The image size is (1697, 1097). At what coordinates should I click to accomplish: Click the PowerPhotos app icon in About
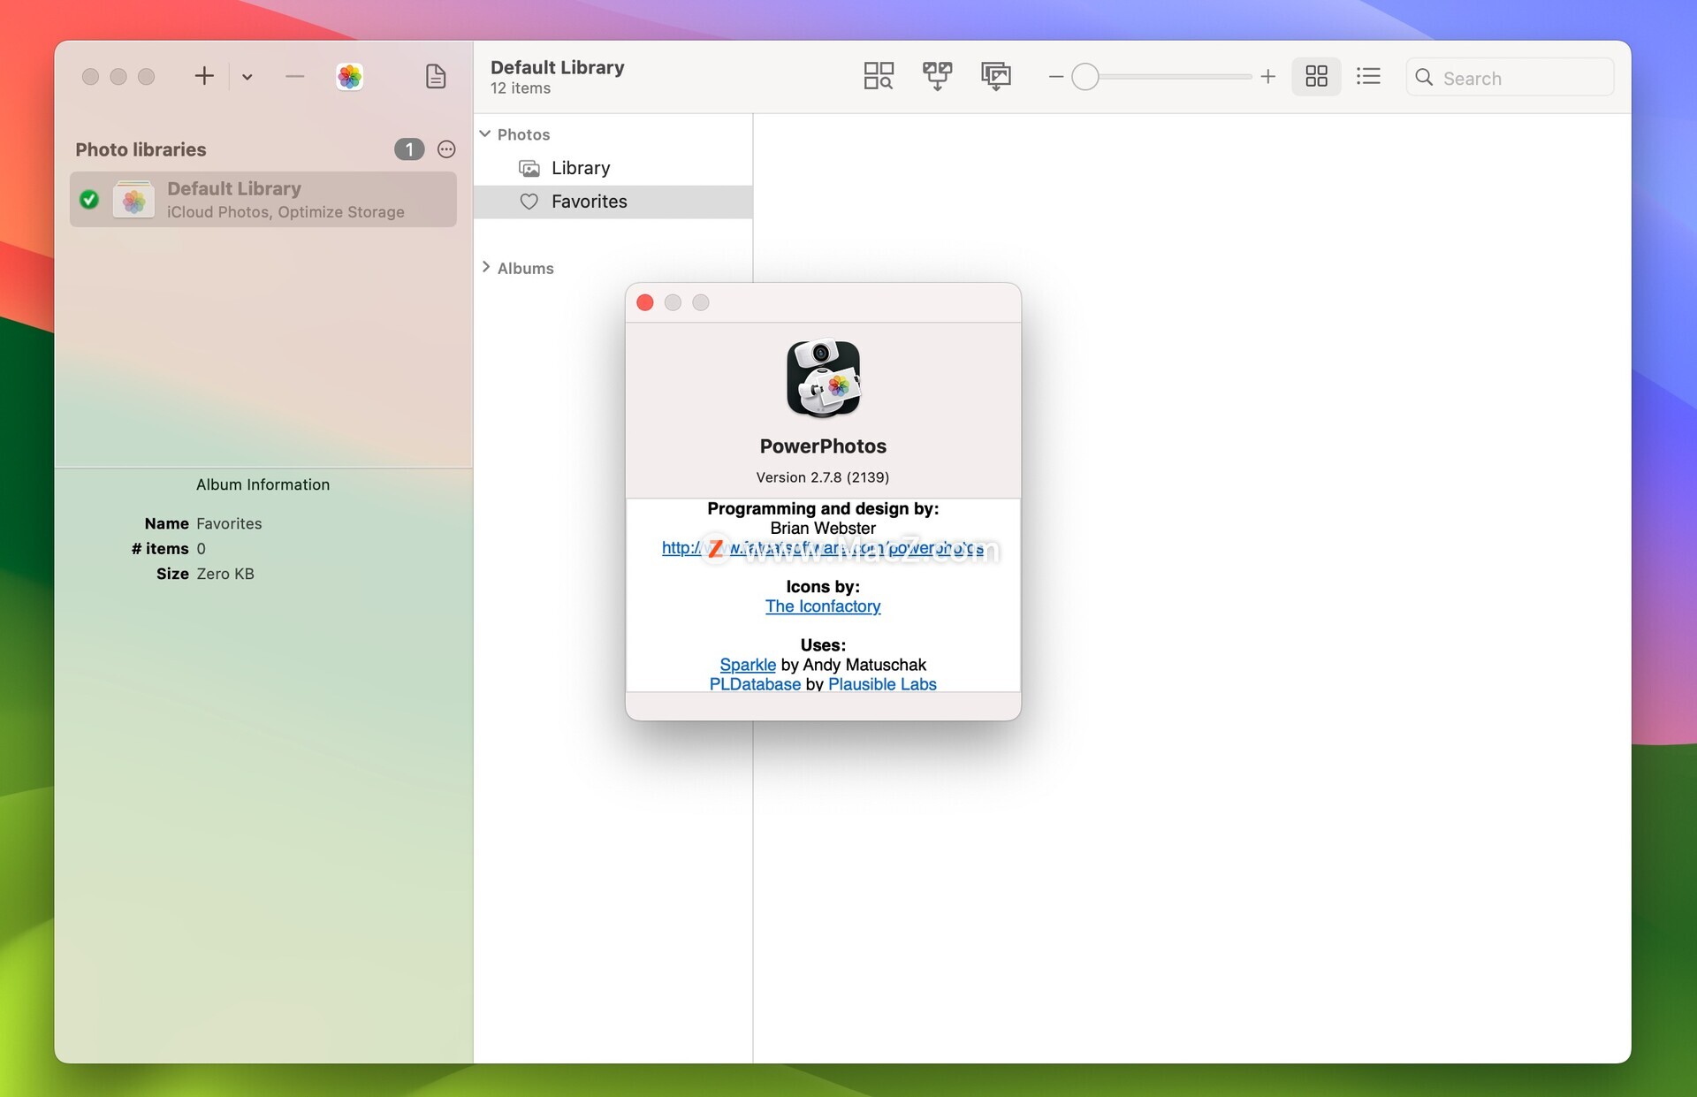pos(823,378)
